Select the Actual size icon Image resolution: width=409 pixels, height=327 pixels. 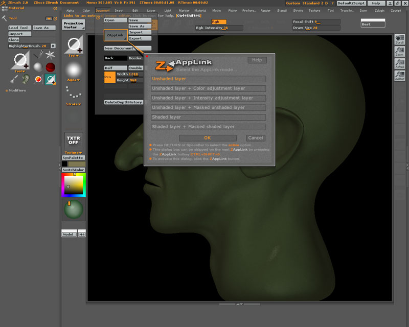tap(400, 64)
